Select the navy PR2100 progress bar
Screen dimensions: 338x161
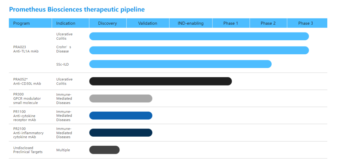coord(121,133)
